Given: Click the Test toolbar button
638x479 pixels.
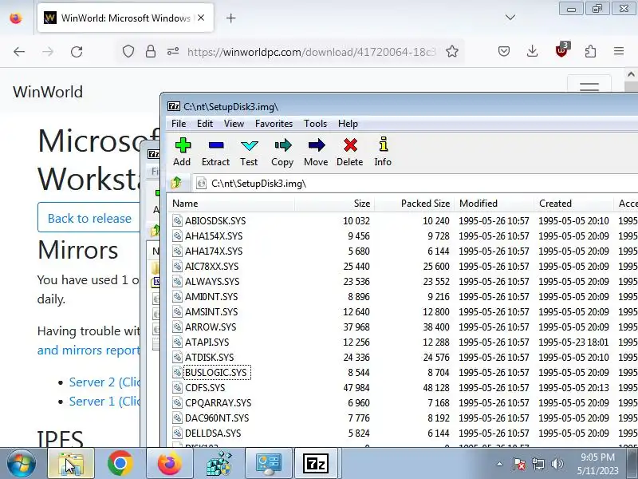Looking at the screenshot, I should (x=249, y=152).
